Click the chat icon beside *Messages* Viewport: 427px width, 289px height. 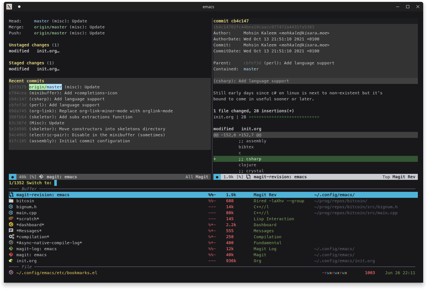(11, 231)
